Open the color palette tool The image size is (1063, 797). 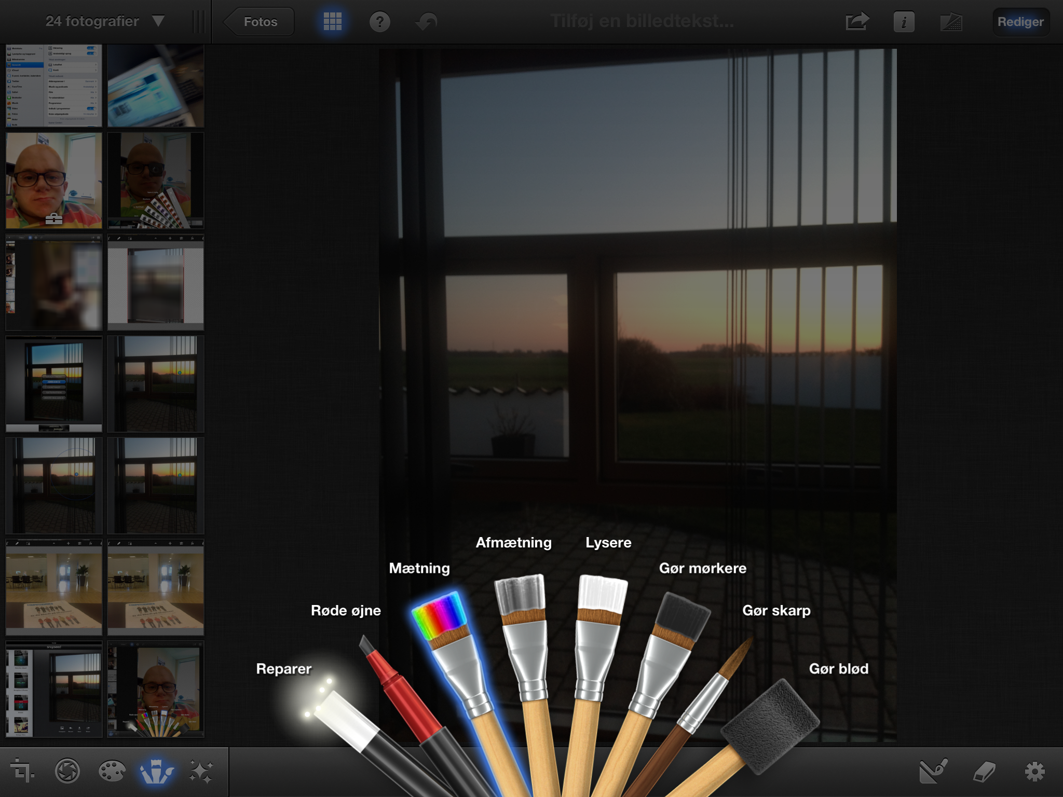coord(112,771)
